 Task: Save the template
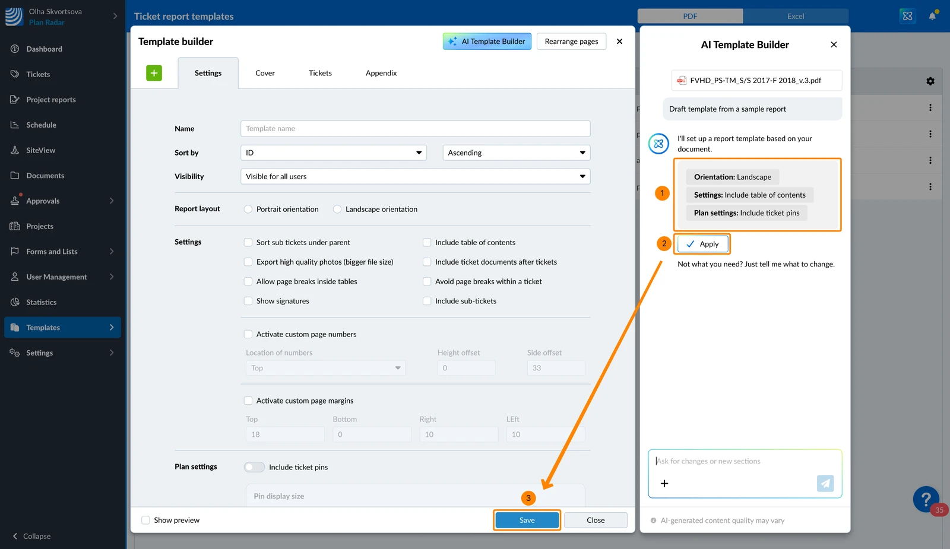pyautogui.click(x=527, y=521)
